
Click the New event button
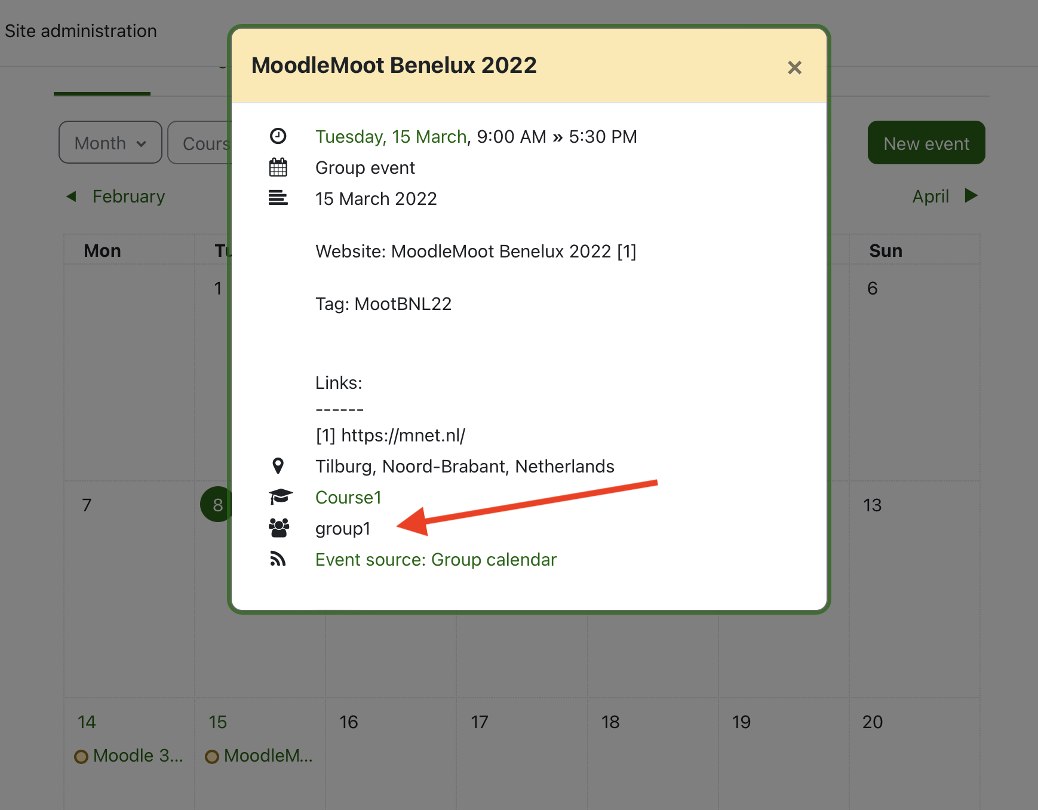coord(926,143)
